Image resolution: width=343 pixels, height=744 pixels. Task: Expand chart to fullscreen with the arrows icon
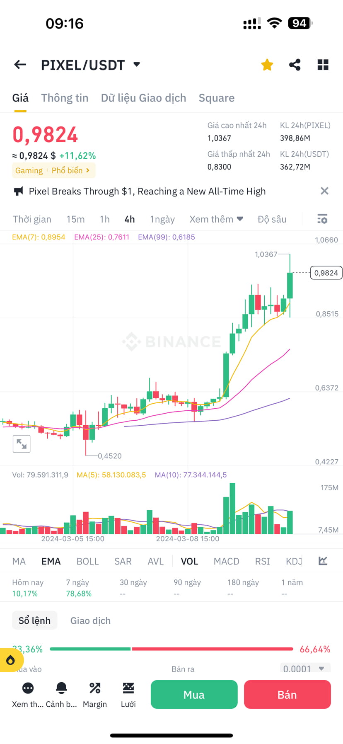[x=22, y=443]
